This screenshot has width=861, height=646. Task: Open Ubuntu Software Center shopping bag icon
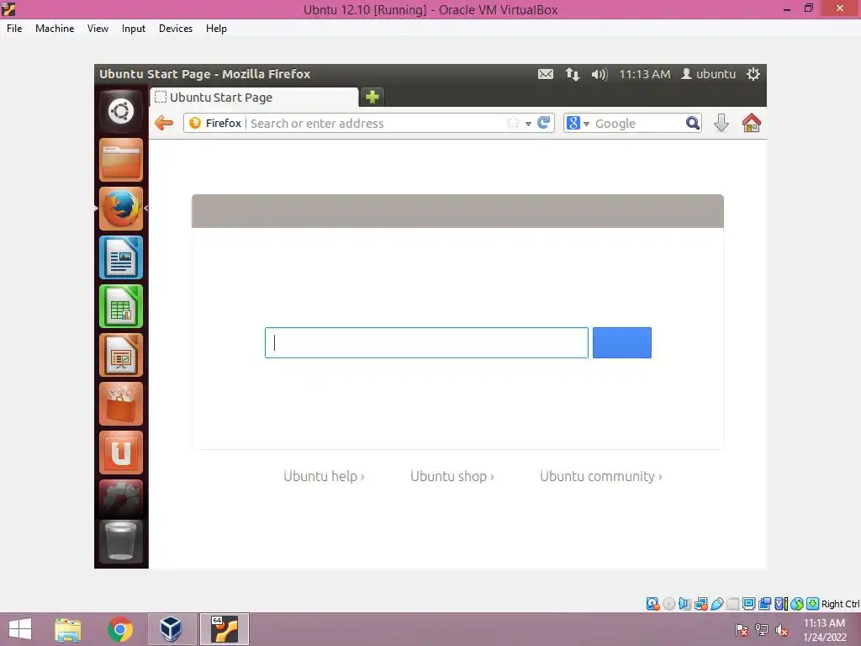tap(121, 405)
